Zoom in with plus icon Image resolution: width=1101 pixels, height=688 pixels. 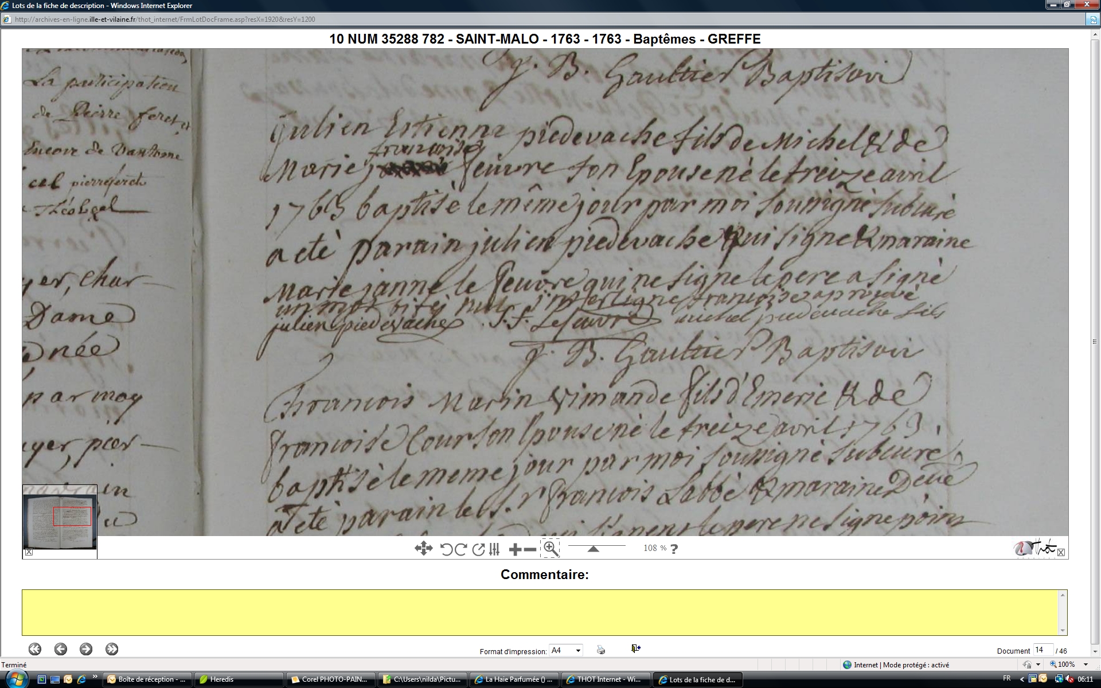515,549
